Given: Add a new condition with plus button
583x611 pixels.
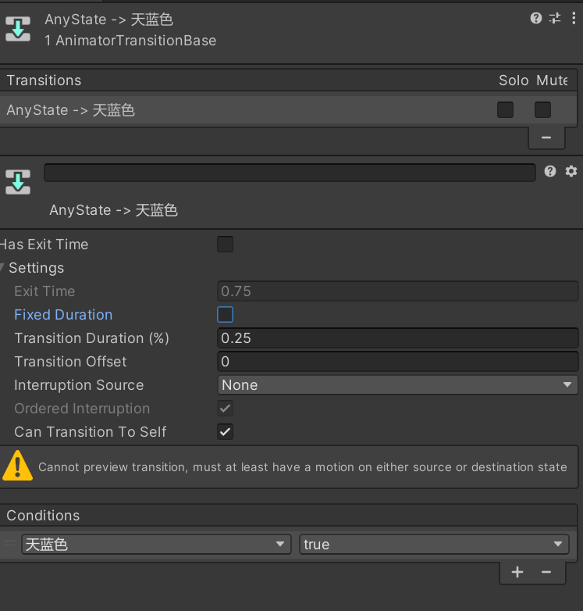Looking at the screenshot, I should tap(517, 572).
